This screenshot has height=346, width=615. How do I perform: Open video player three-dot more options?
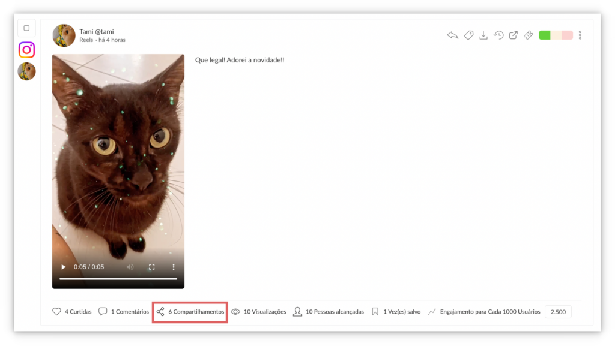pos(174,267)
